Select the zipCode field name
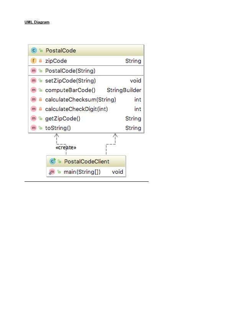This screenshot has width=244, height=310. (56, 61)
